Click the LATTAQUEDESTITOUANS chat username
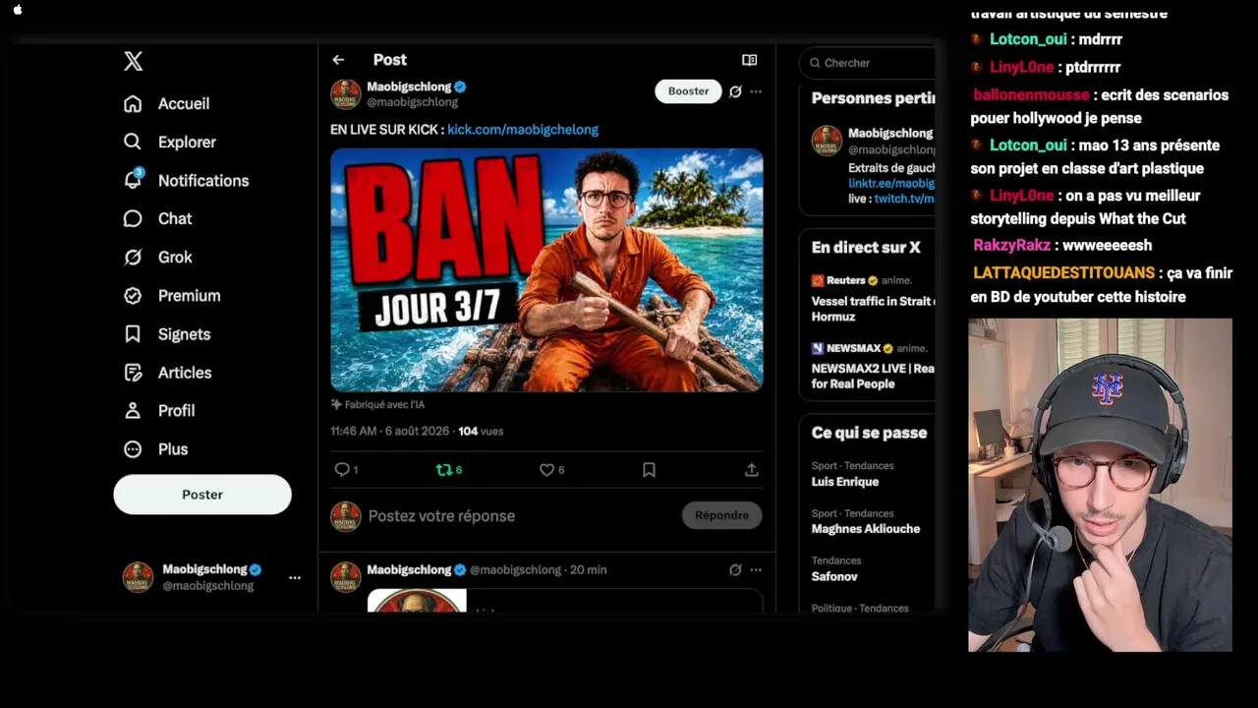1258x708 pixels. (x=1063, y=272)
